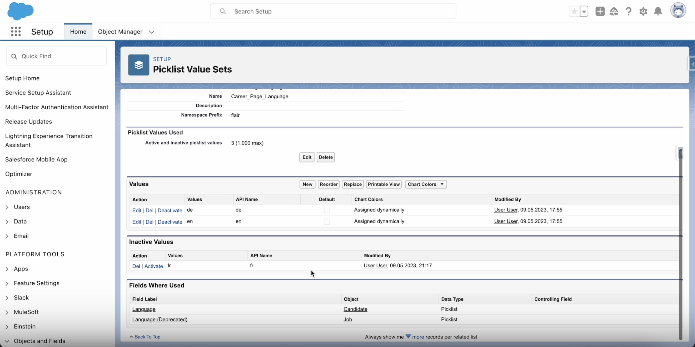Toggle the Default checkbox for en
The width and height of the screenshot is (695, 347).
pyautogui.click(x=326, y=222)
